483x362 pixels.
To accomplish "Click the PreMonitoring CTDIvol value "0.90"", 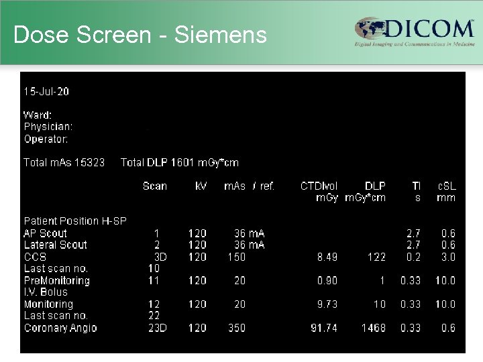I will pos(327,281).
